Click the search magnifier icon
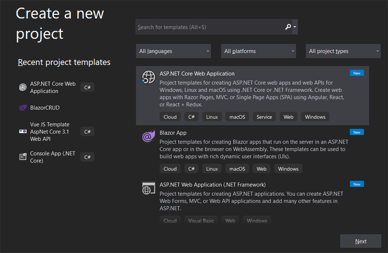Image resolution: width=388 pixels, height=253 pixels. (288, 27)
